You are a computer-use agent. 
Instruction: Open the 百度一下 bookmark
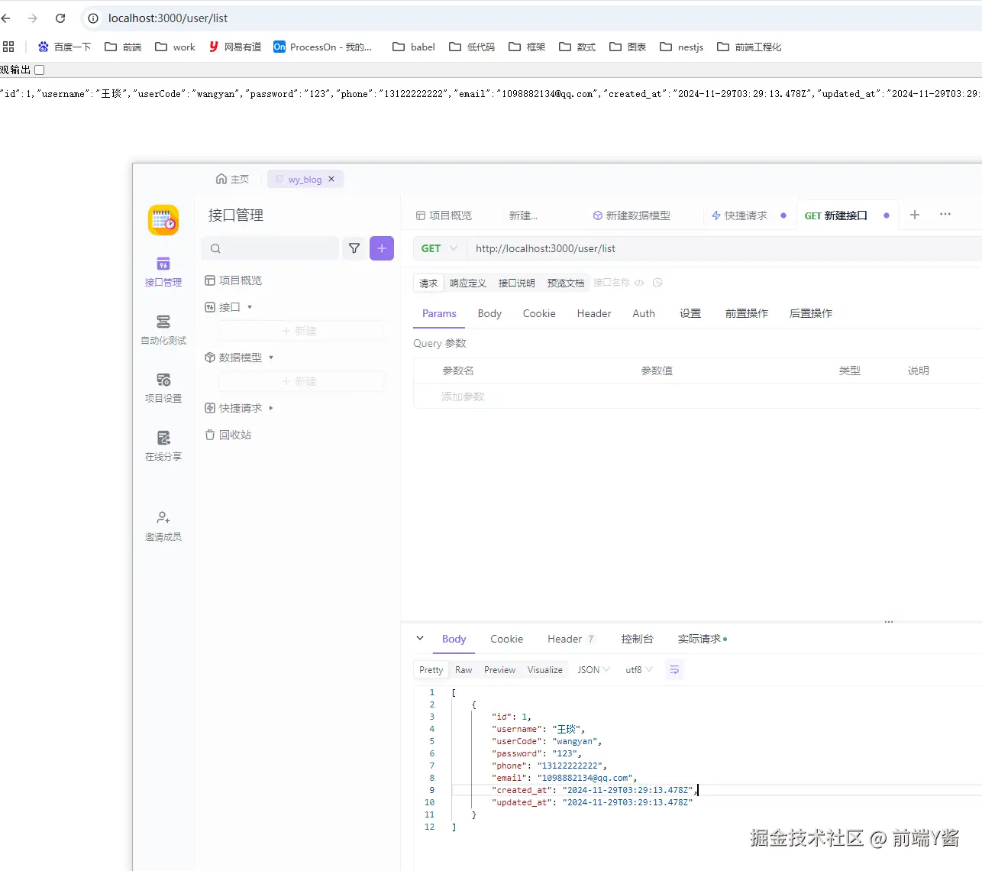point(64,47)
